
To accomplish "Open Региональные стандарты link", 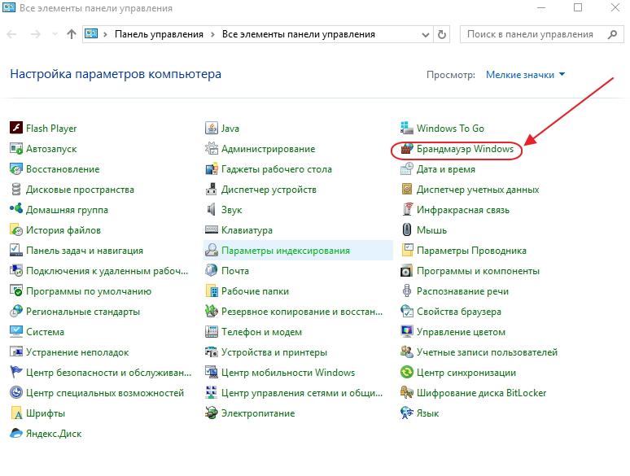I will (x=83, y=312).
